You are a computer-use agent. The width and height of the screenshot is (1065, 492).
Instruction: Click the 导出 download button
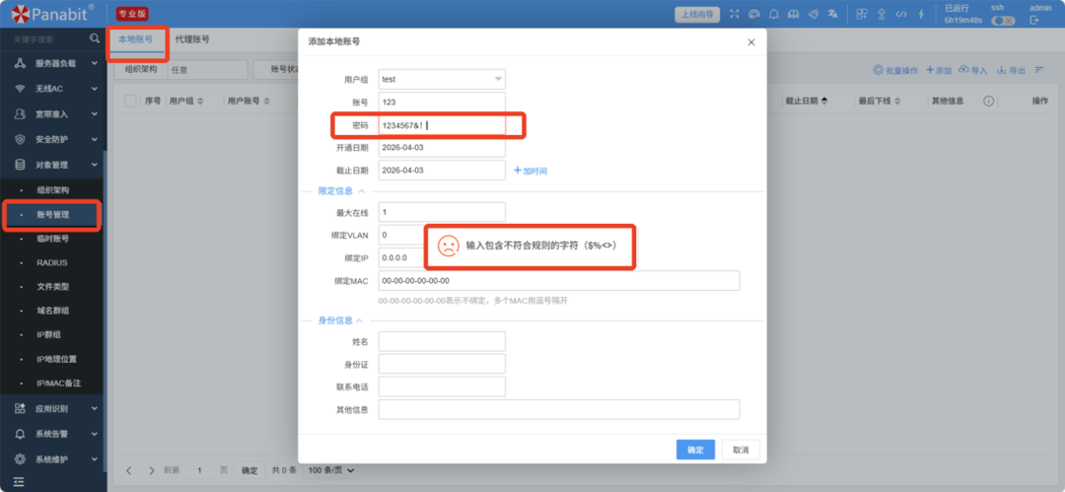[1012, 70]
